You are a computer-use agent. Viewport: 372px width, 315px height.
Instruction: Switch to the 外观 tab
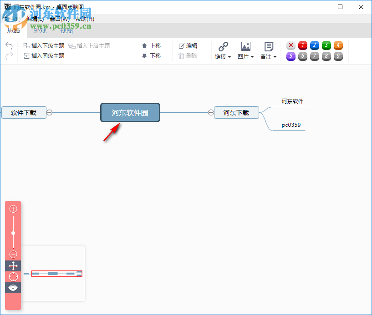pos(40,30)
